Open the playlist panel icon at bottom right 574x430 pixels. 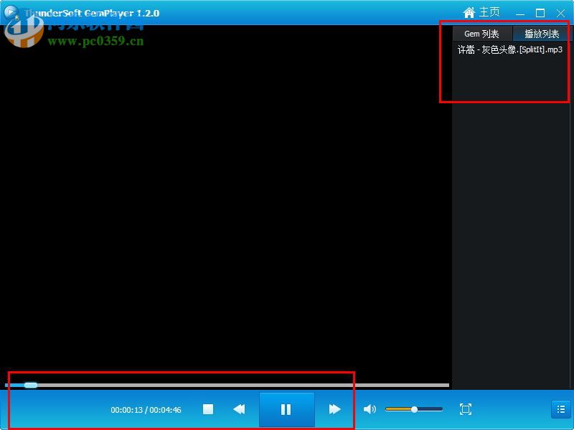coord(560,409)
